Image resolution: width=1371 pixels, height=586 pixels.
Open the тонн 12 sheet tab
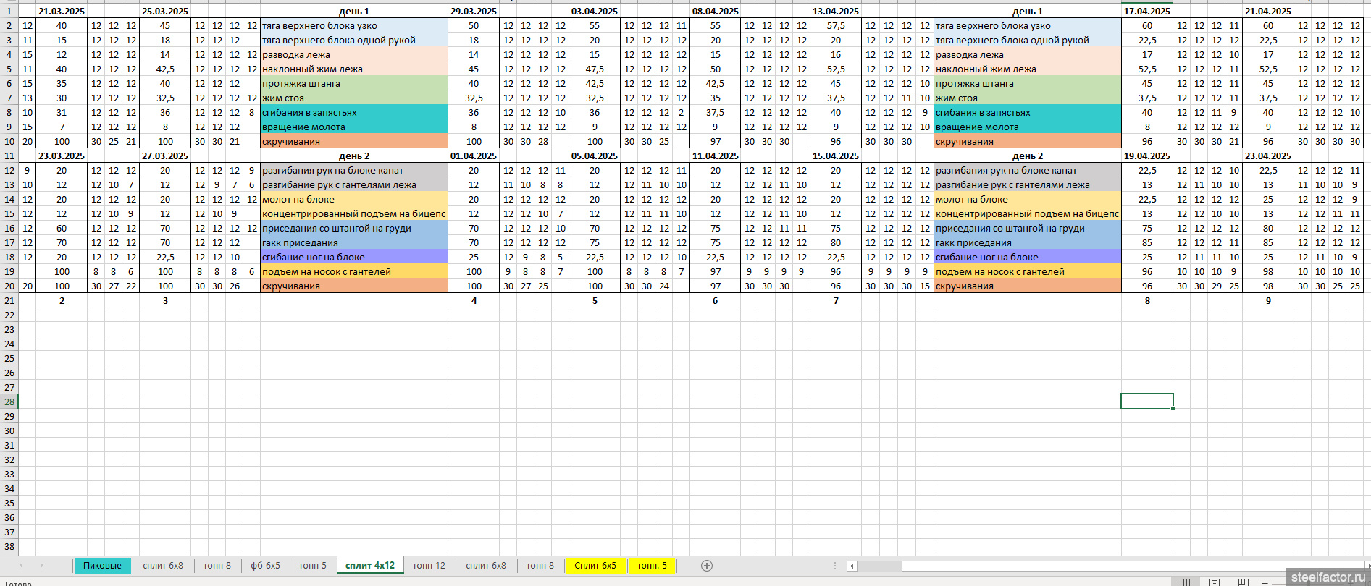(x=429, y=566)
